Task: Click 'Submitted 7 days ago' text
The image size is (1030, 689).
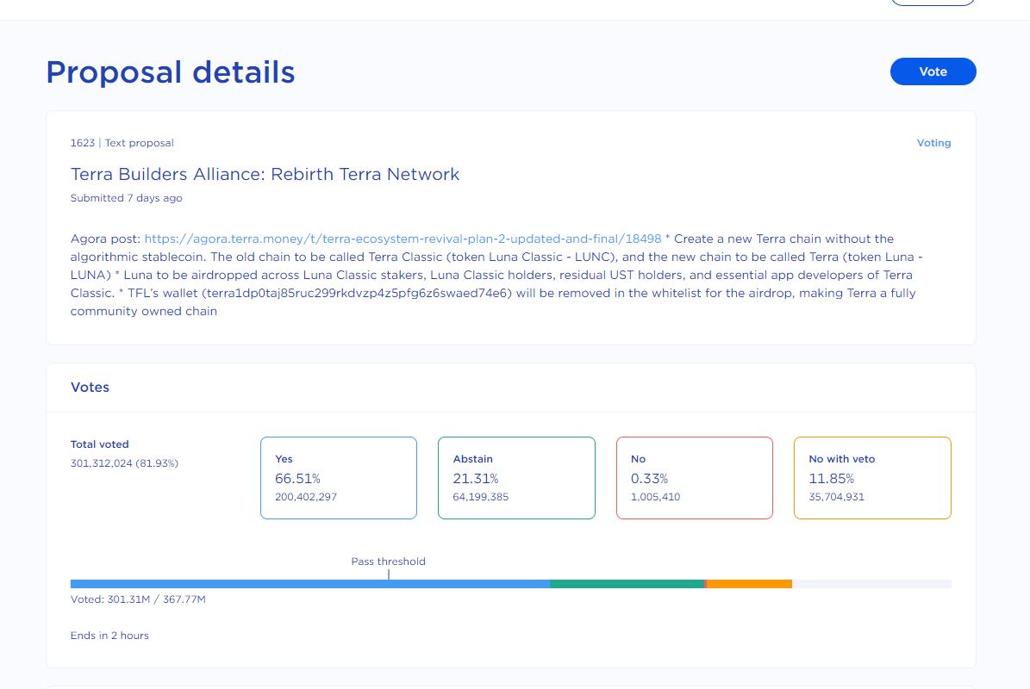Action: (x=126, y=198)
